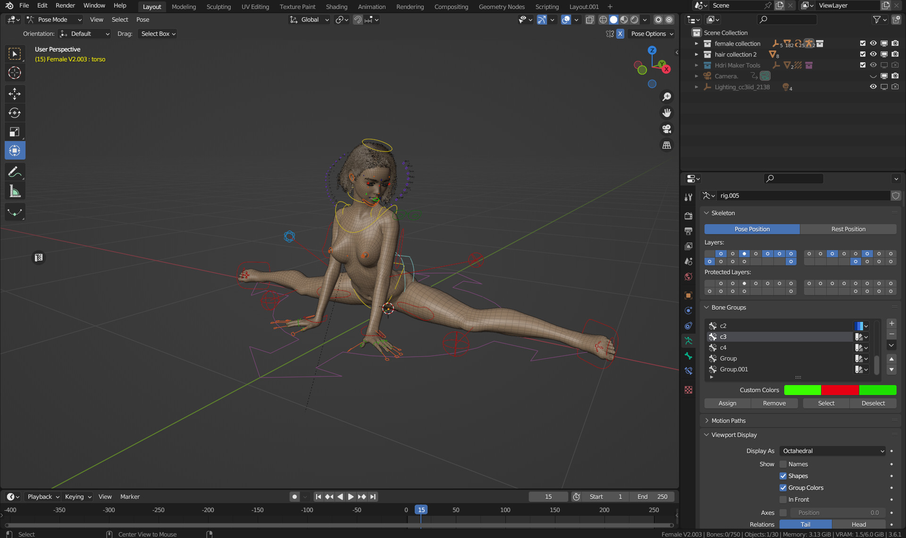Click the Rest Position button
Viewport: 906px width, 538px height.
tap(848, 229)
